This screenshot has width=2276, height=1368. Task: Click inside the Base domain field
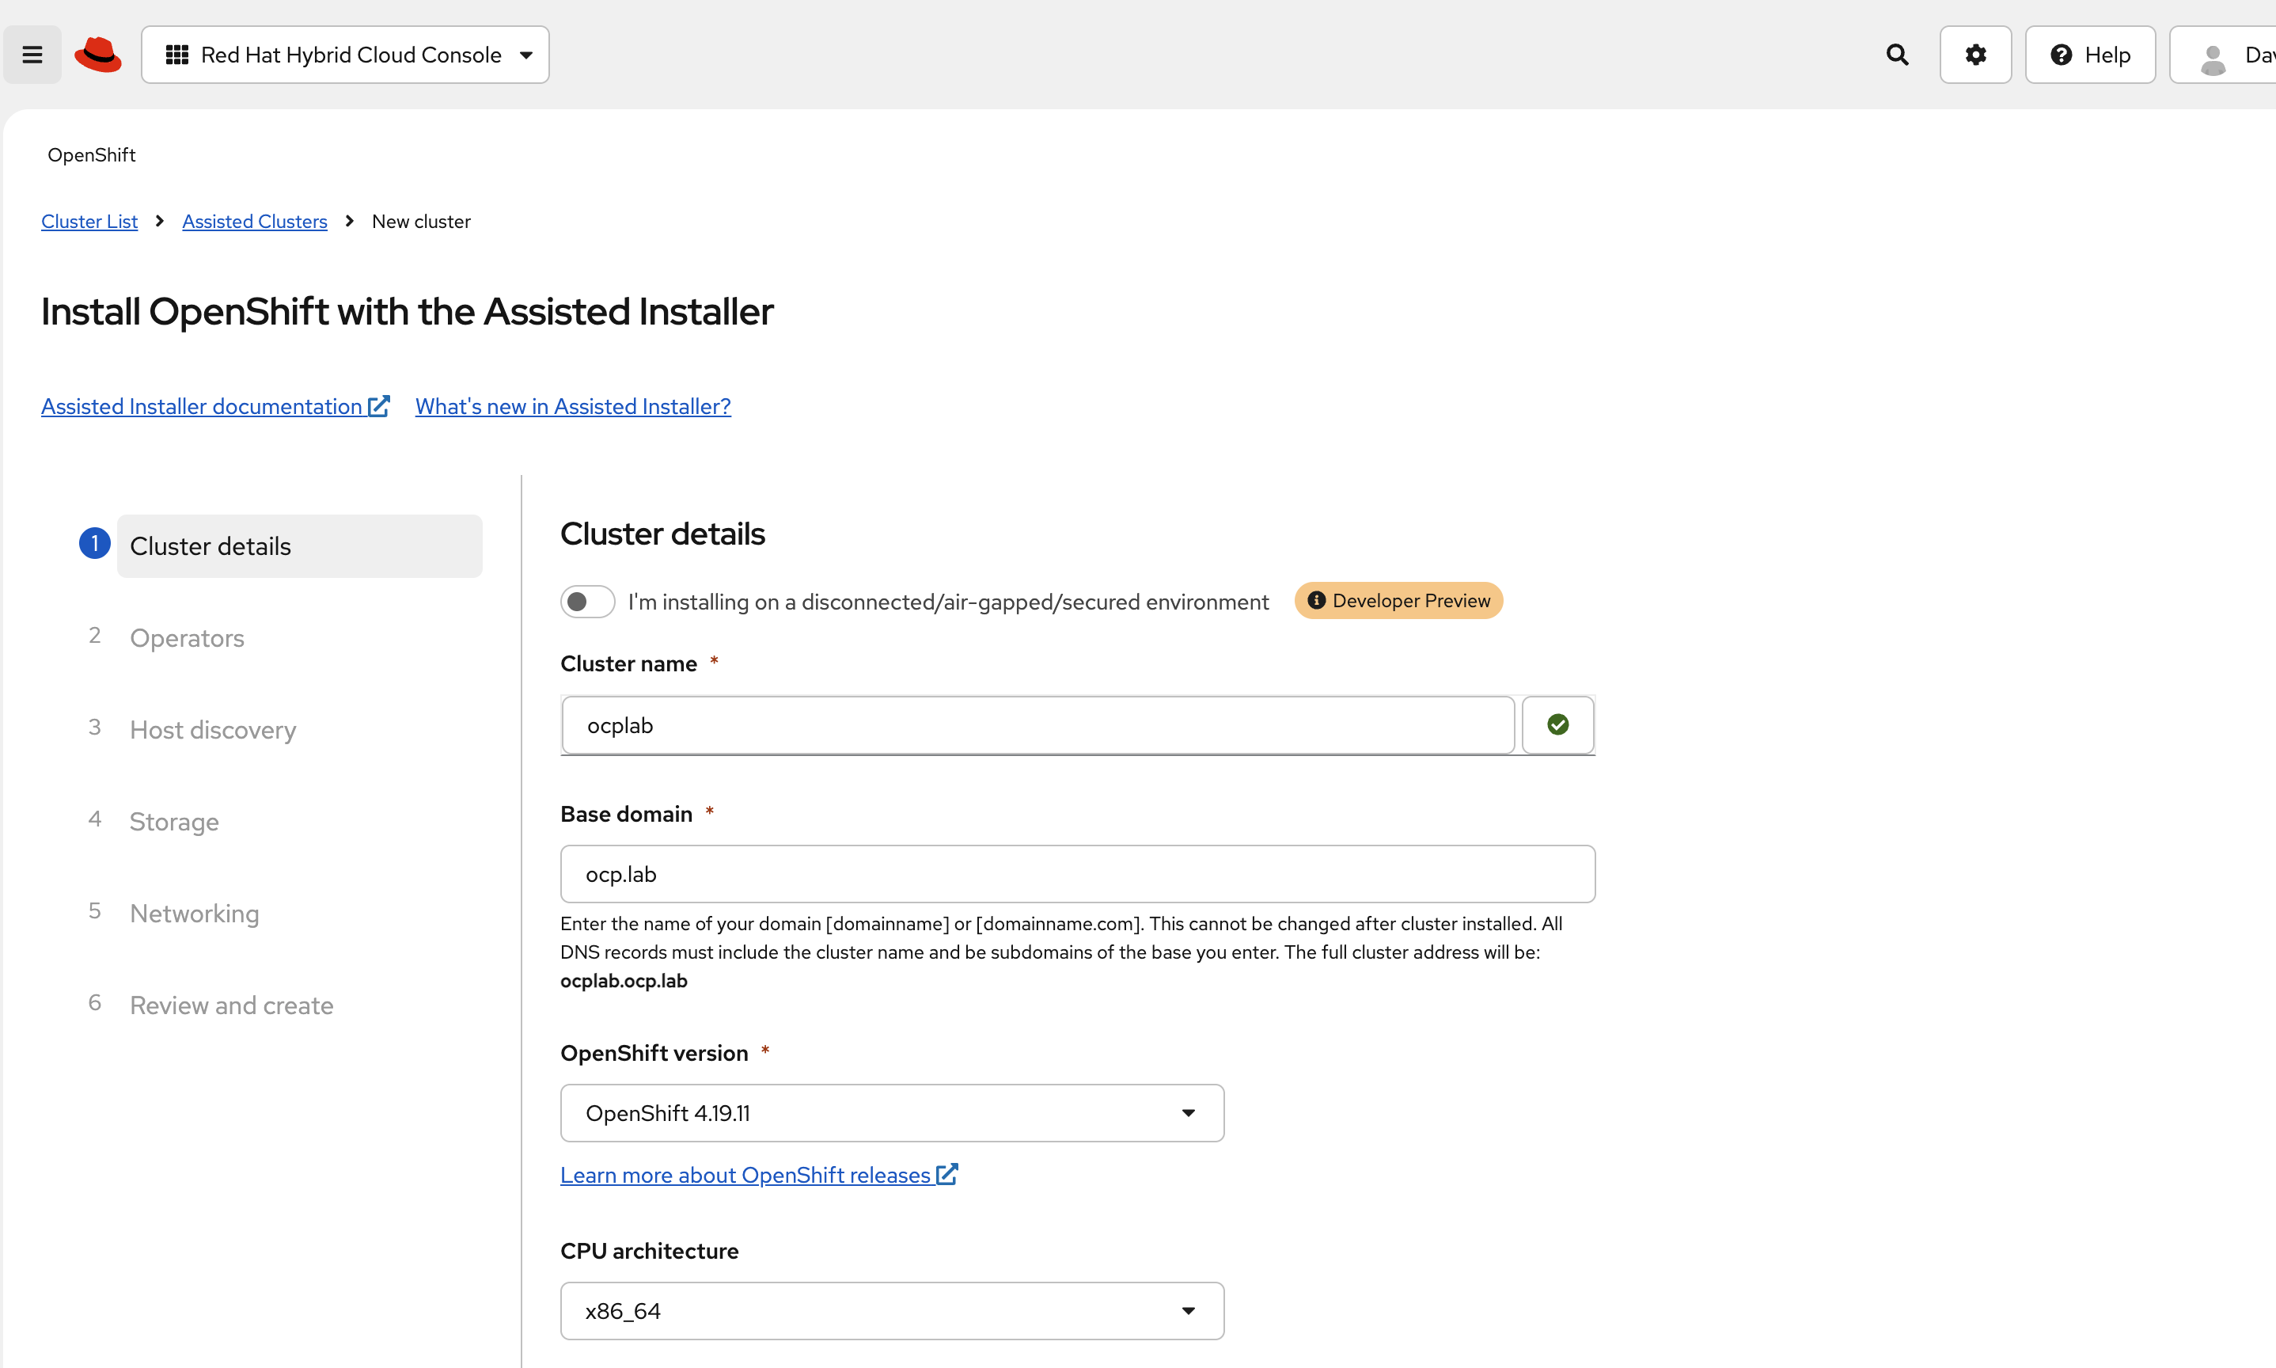pyautogui.click(x=1076, y=873)
